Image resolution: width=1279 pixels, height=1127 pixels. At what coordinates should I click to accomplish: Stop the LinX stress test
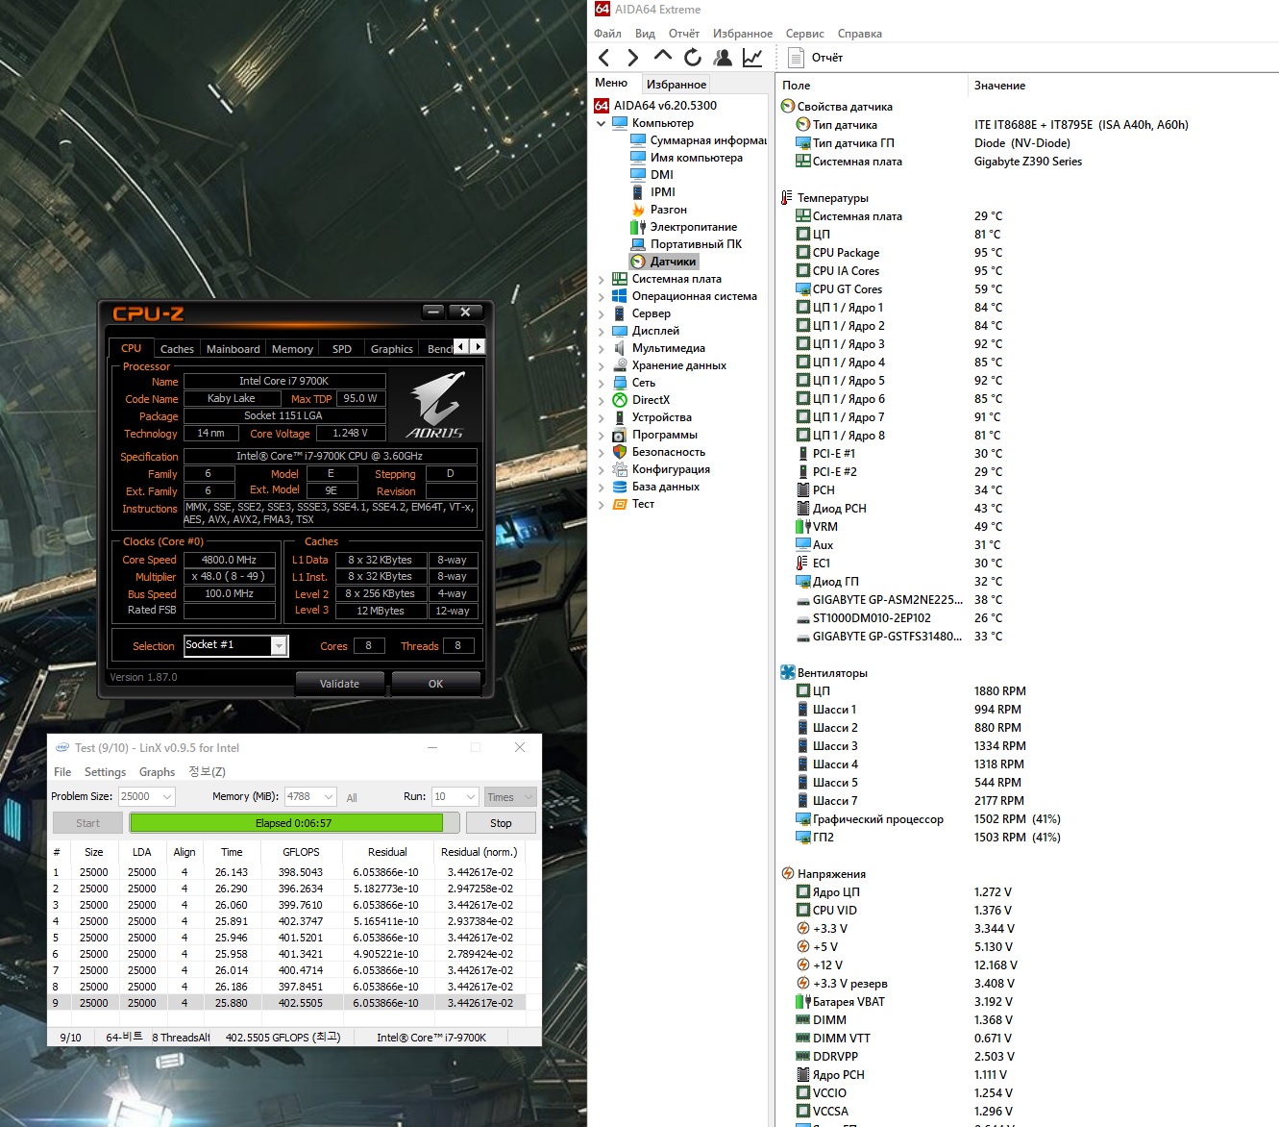[x=501, y=823]
